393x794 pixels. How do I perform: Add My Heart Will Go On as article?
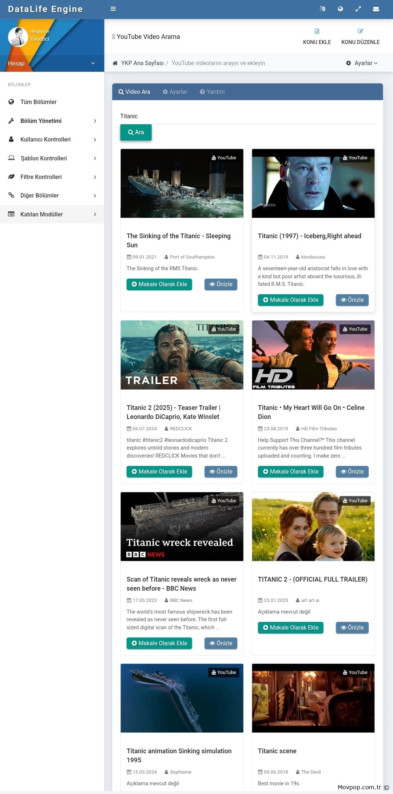click(x=290, y=472)
